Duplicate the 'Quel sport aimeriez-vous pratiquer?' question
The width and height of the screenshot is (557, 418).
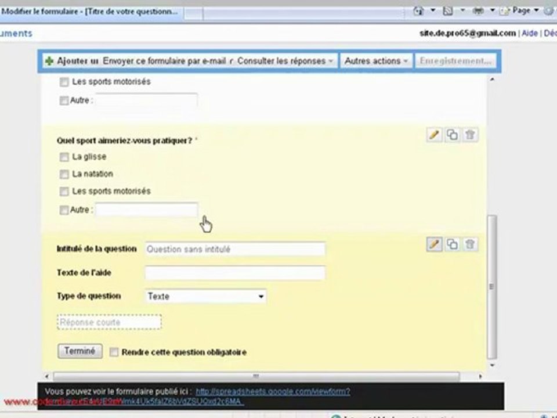coord(452,135)
